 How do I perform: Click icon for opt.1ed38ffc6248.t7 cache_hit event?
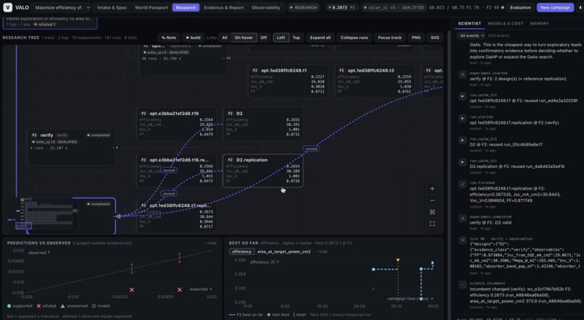(462, 96)
